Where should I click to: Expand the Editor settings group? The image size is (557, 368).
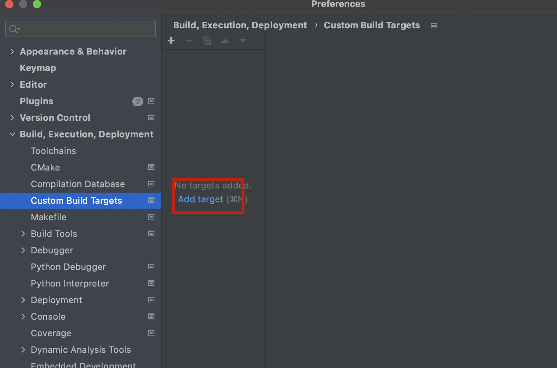tap(12, 85)
